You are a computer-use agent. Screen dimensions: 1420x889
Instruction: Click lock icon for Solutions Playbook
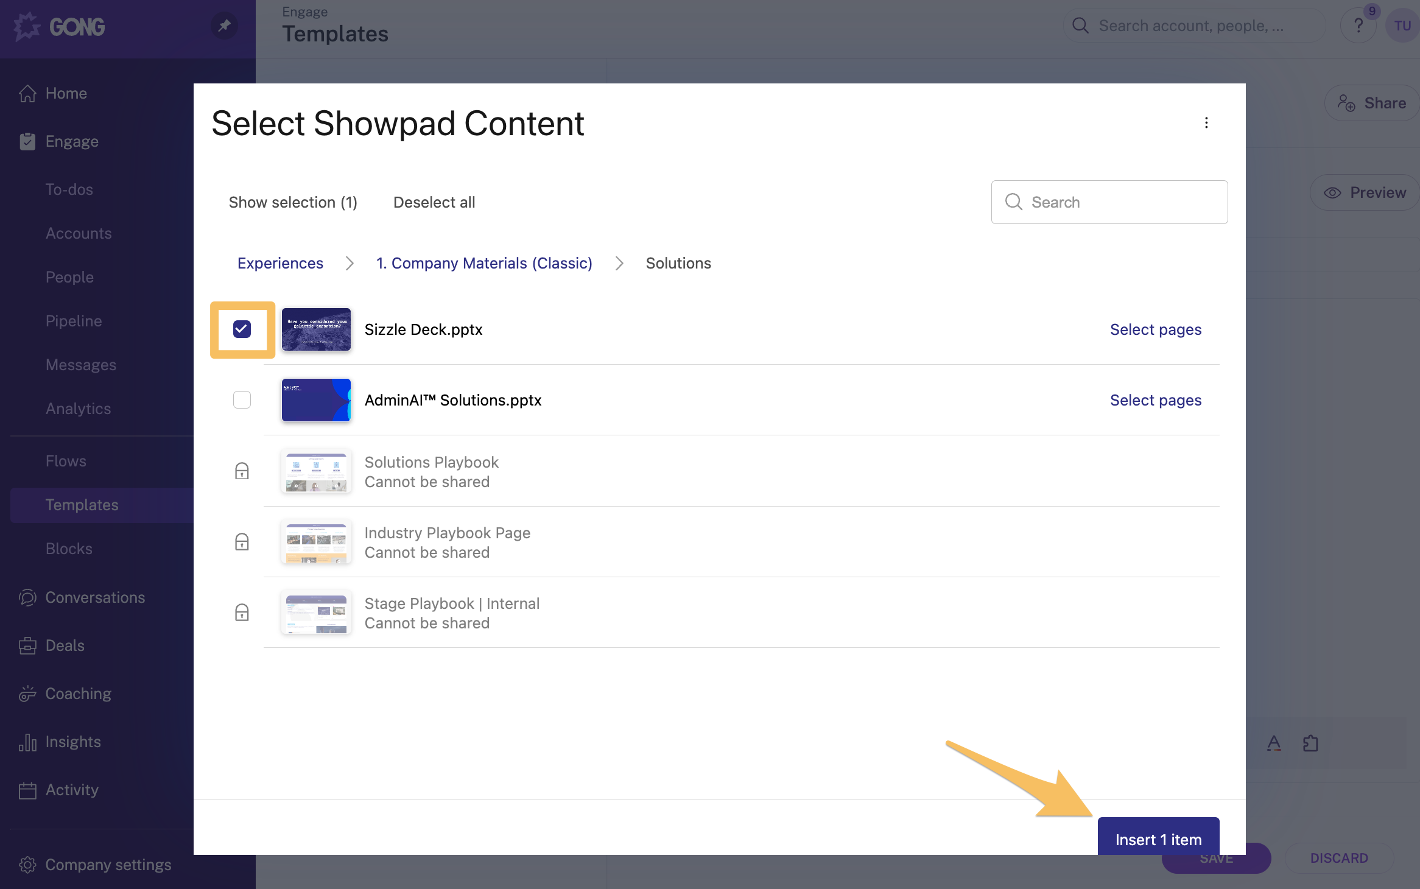pos(242,471)
